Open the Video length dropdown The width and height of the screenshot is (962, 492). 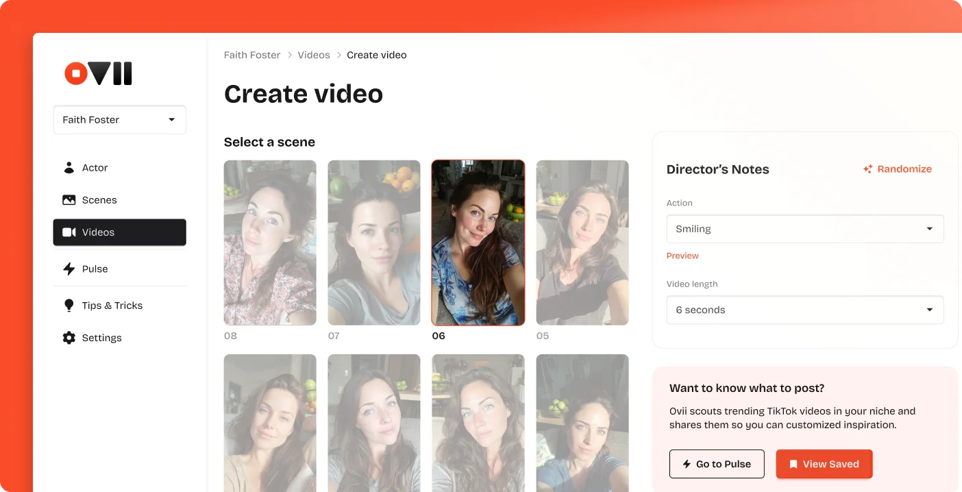[805, 310]
